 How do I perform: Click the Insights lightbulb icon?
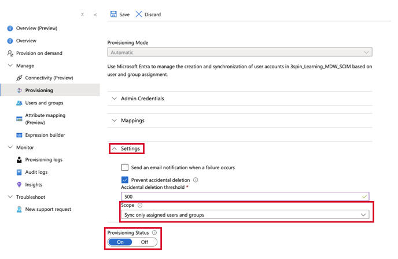click(19, 184)
